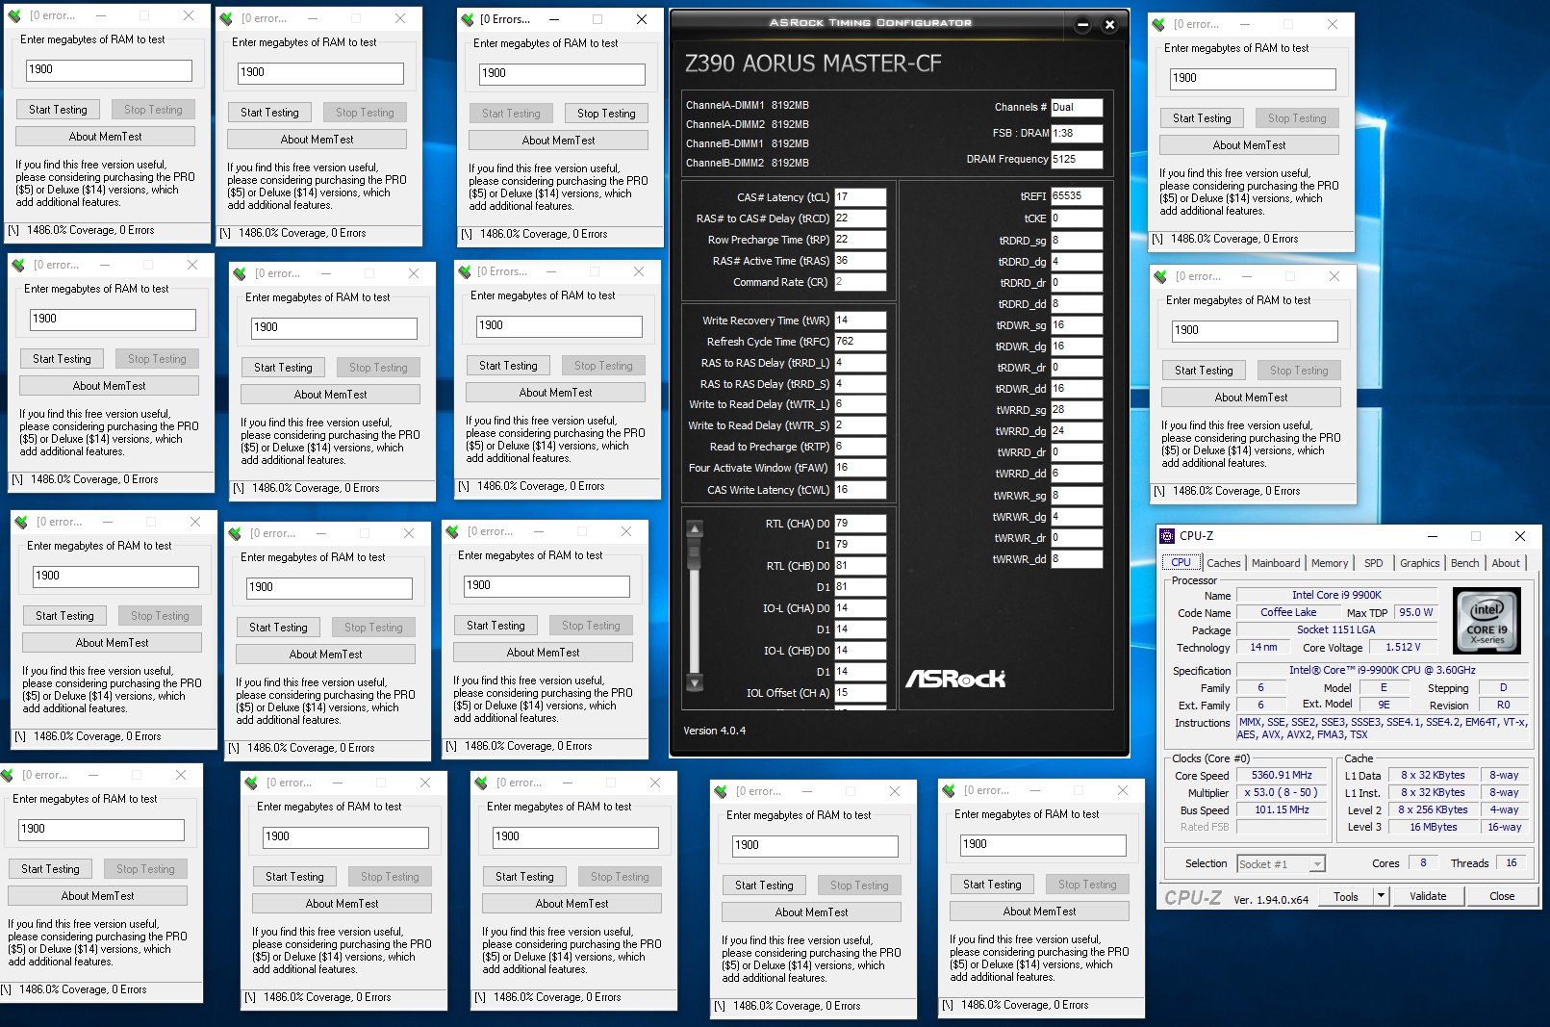
Task: Minimize the ASRock Timing Configurator window
Action: pyautogui.click(x=1082, y=25)
